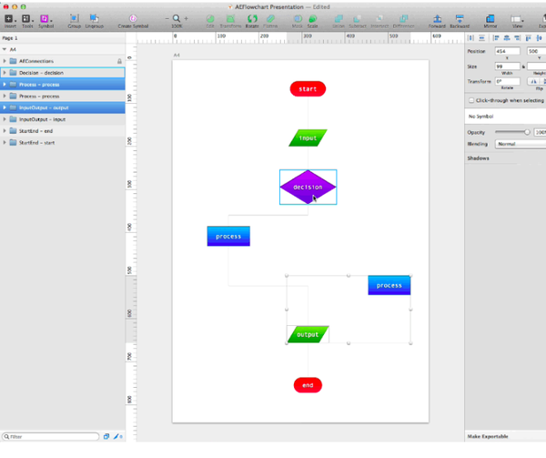546x458 pixels.
Task: Click the Edit toolbar icon
Action: tap(210, 21)
